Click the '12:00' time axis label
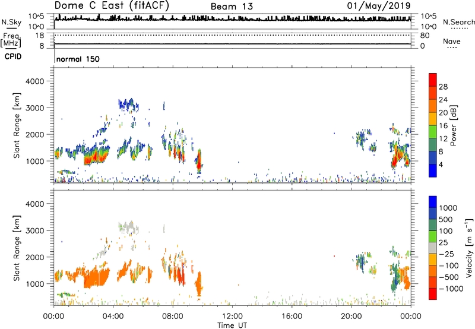The width and height of the screenshot is (475, 329). point(232,317)
